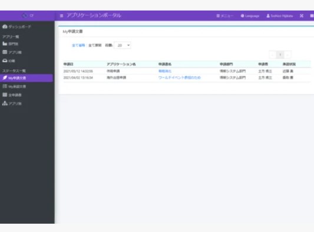Open the ダッシュボード gauge icon in sidebar

pyautogui.click(x=5, y=26)
